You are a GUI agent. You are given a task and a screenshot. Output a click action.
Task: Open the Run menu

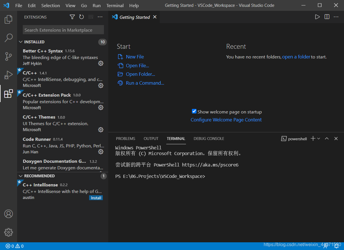(97, 5)
